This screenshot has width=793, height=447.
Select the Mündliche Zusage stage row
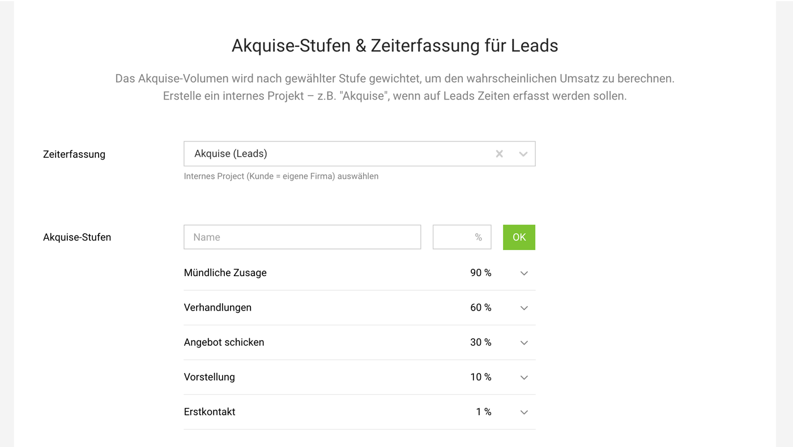coord(225,273)
